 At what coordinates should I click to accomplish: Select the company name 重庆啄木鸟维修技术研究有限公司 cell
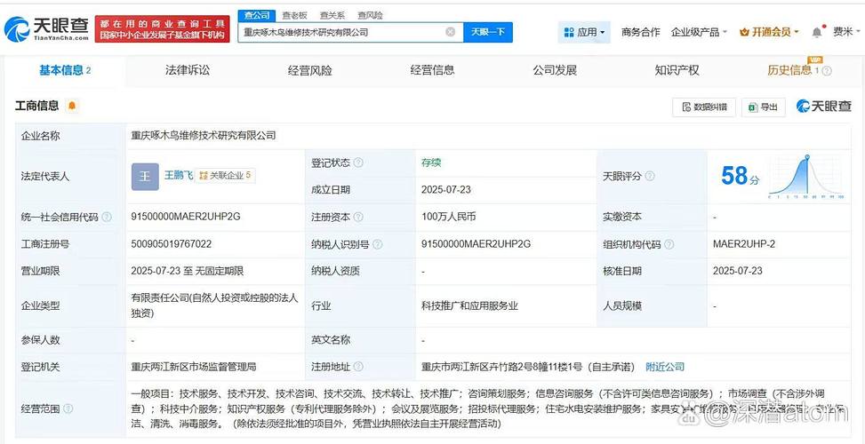[x=204, y=136]
